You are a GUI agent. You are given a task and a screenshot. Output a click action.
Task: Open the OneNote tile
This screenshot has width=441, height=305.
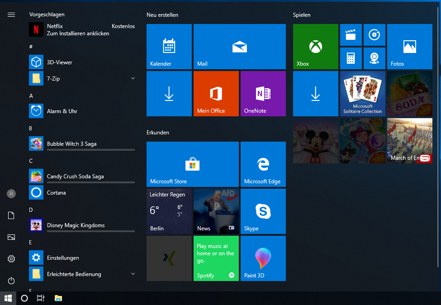coord(263,93)
